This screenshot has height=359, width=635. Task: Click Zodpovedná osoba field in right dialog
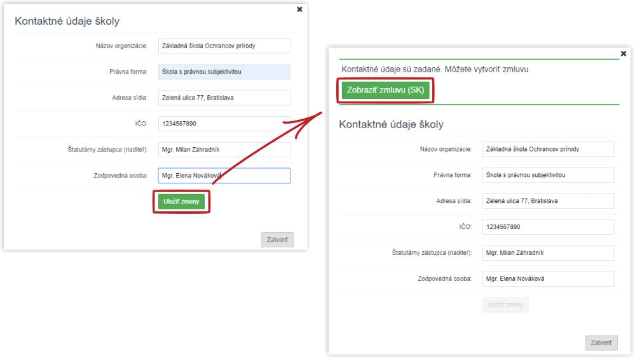point(548,278)
